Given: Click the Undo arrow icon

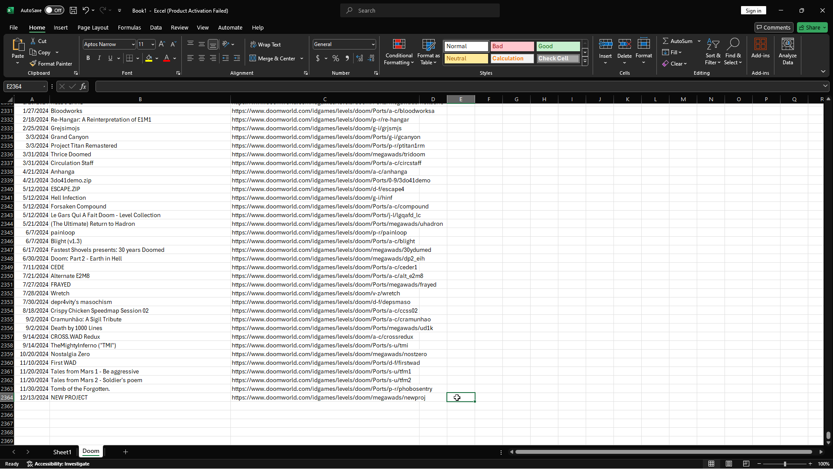Looking at the screenshot, I should point(86,10).
